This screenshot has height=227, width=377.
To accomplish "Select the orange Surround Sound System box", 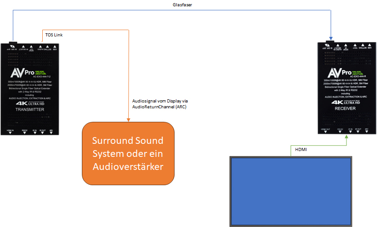I will coord(128,153).
